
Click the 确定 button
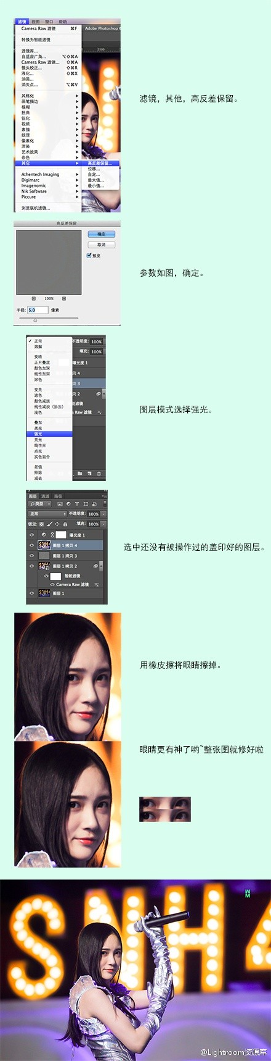(102, 234)
